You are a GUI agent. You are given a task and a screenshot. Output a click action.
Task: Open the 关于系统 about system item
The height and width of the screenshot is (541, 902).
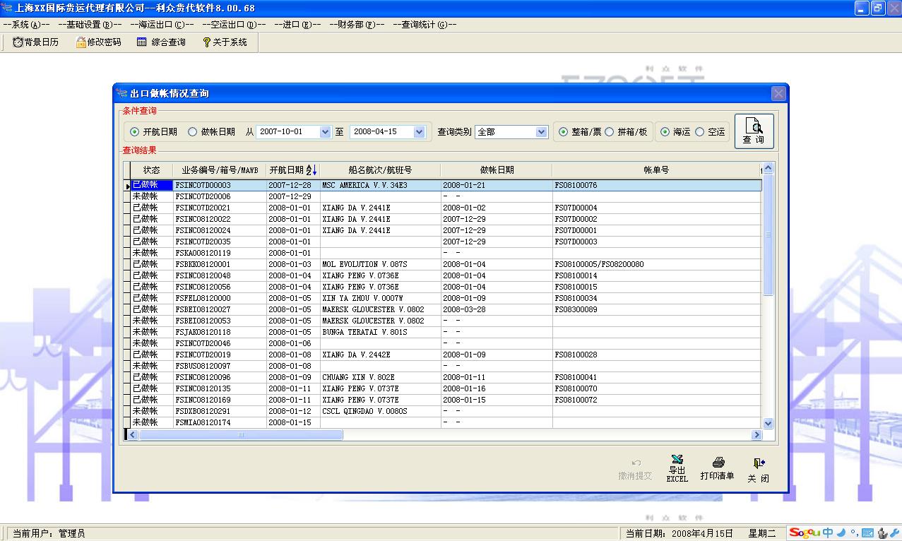pyautogui.click(x=225, y=42)
